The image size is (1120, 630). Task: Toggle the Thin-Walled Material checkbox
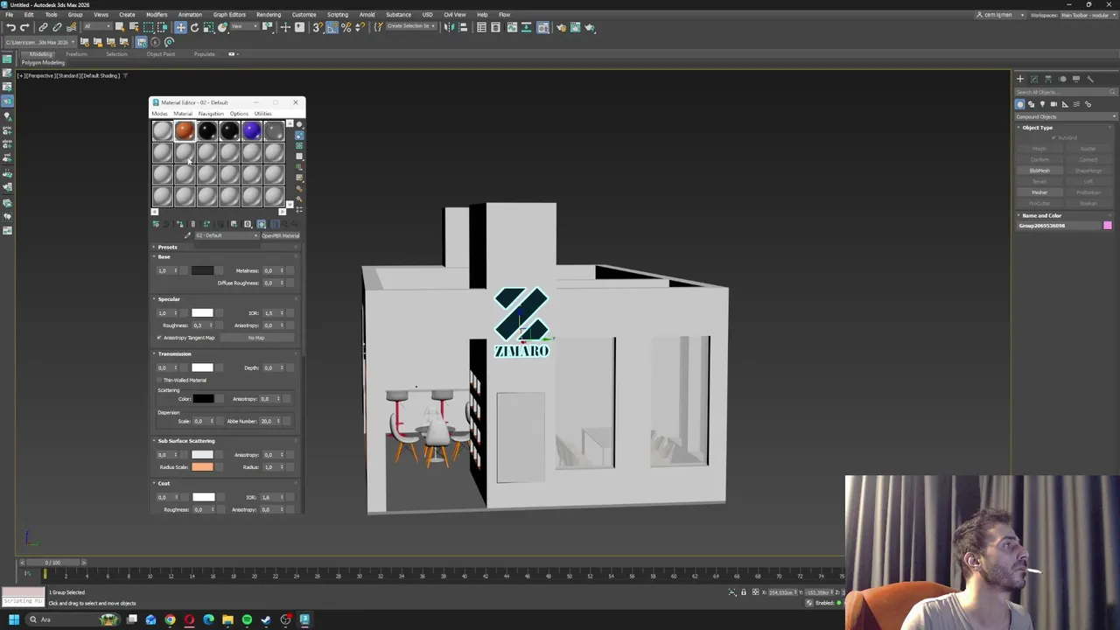tap(159, 381)
